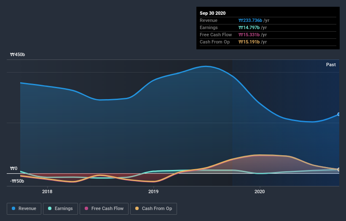Click the ₩0 y-axis label
Screen dimensions: 346x221
click(x=13, y=168)
